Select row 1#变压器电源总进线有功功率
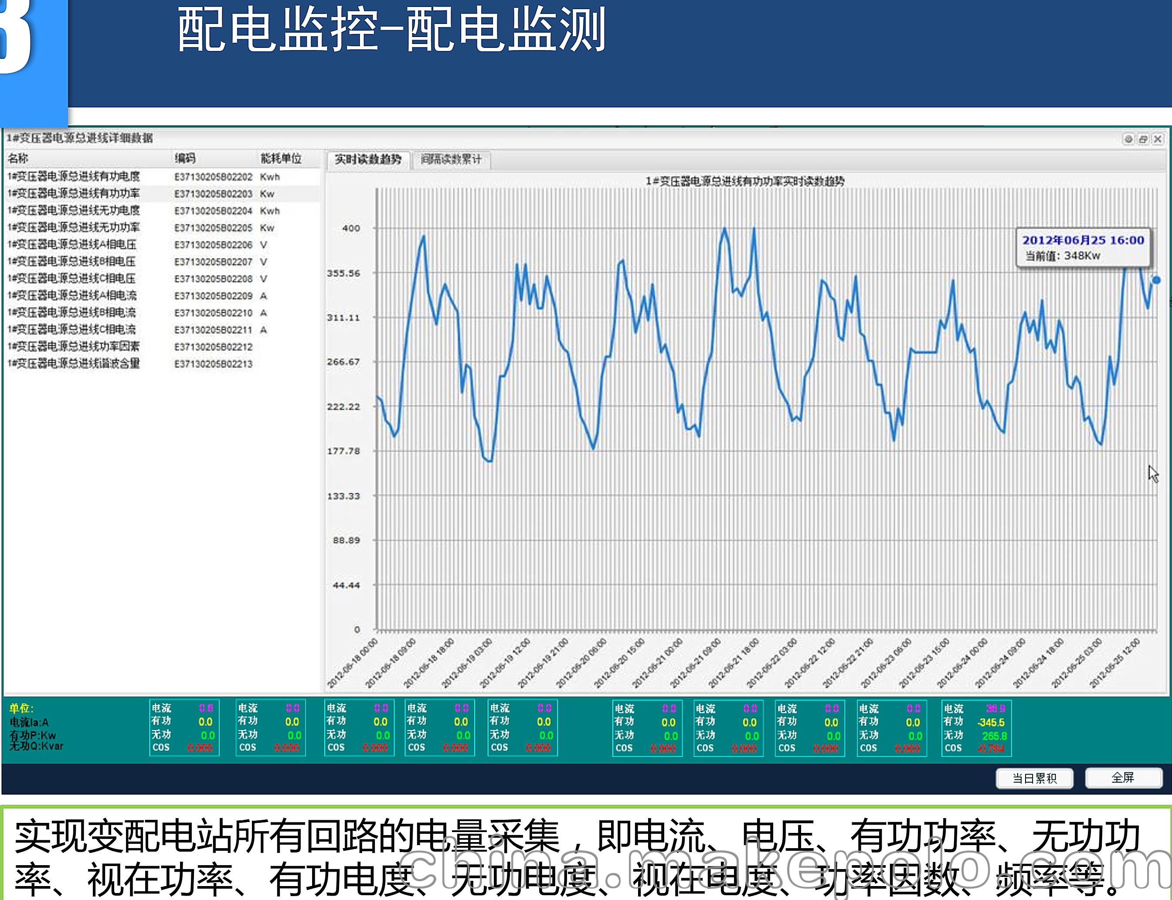 pos(163,193)
